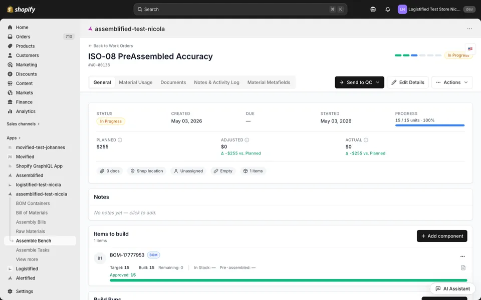481x300 pixels.
Task: Open the app header three-dot menu
Action: [x=469, y=29]
